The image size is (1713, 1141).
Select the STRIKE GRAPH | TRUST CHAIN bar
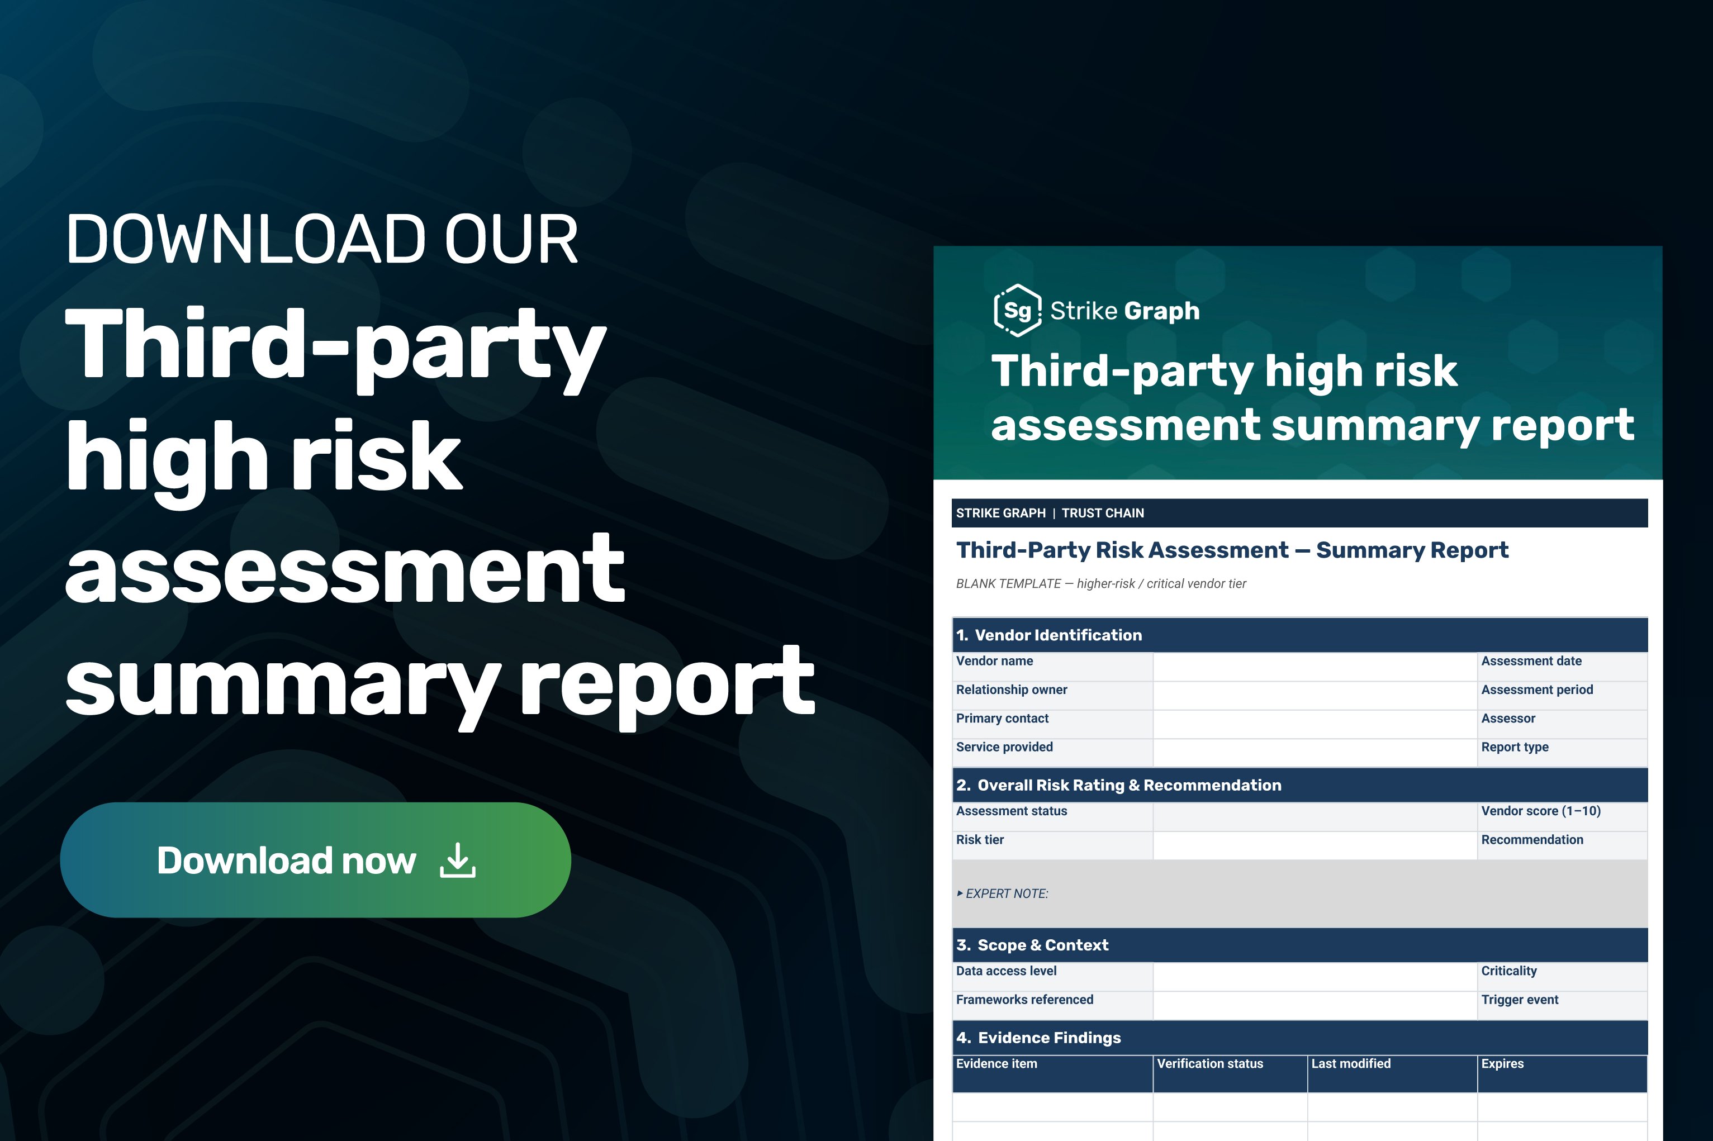click(1299, 513)
